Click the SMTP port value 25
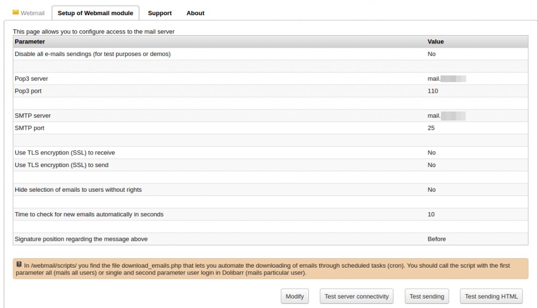 [431, 128]
